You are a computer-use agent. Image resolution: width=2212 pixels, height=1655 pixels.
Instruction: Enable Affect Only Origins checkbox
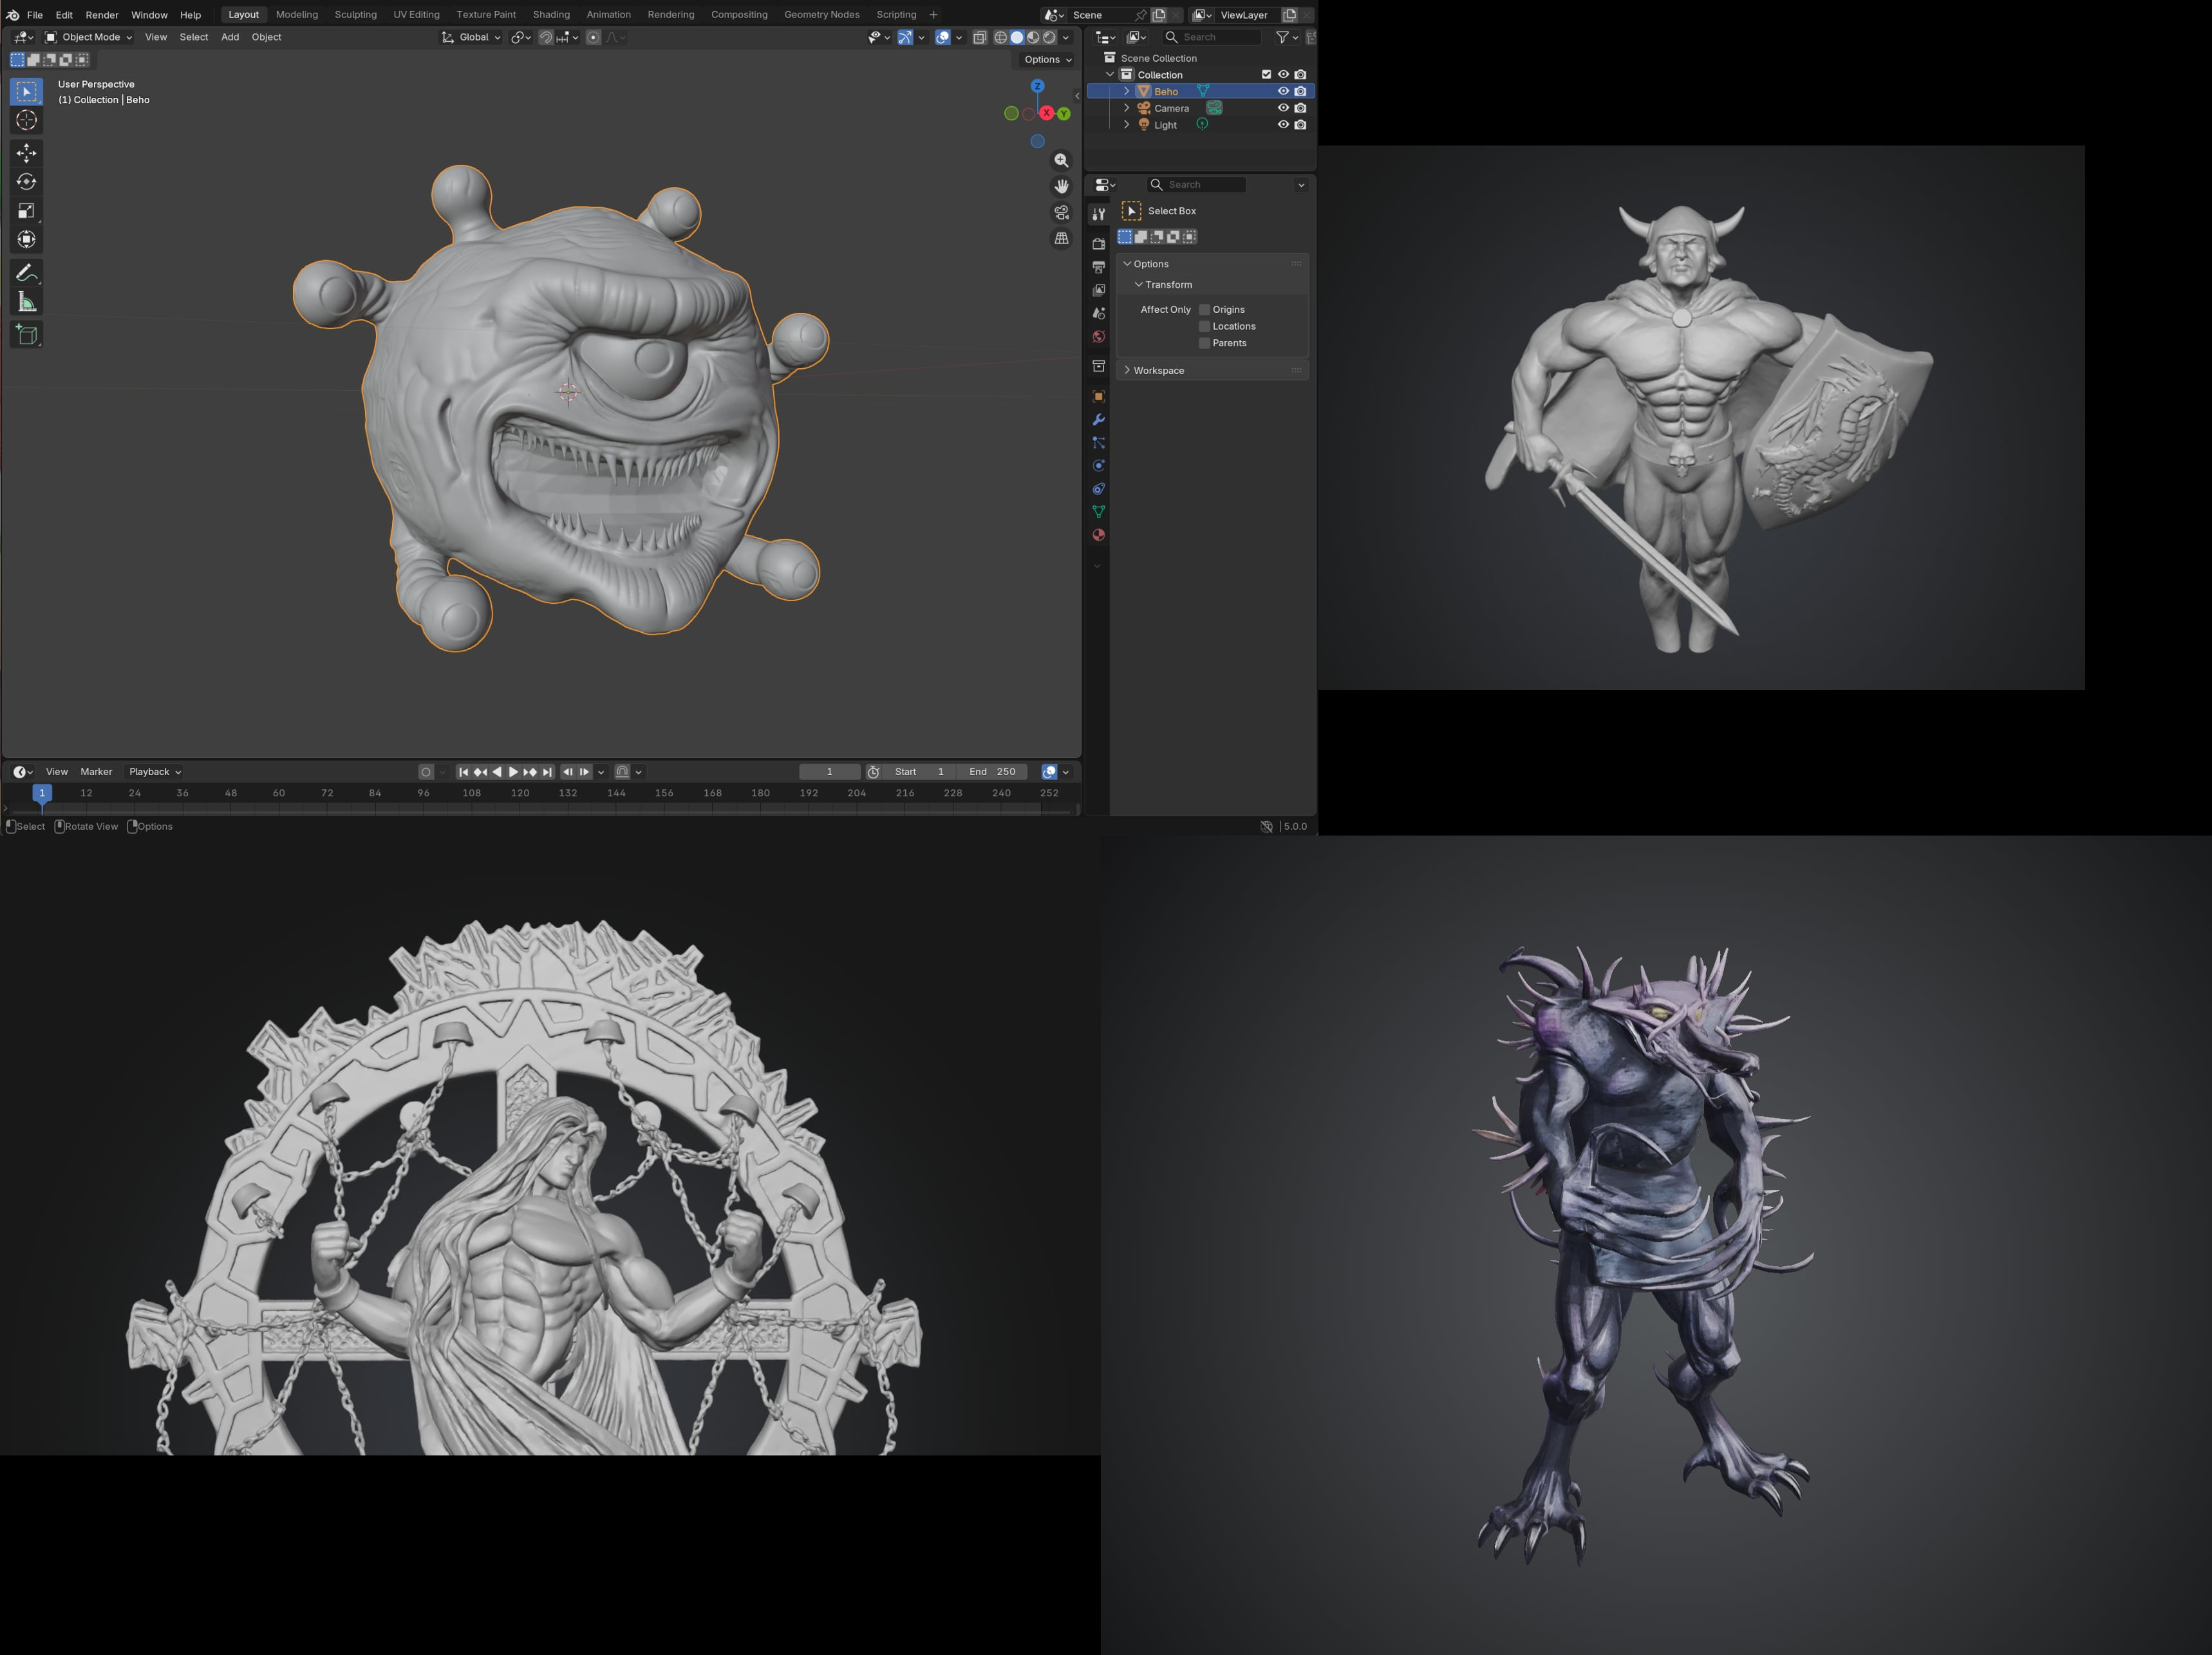pyautogui.click(x=1204, y=310)
